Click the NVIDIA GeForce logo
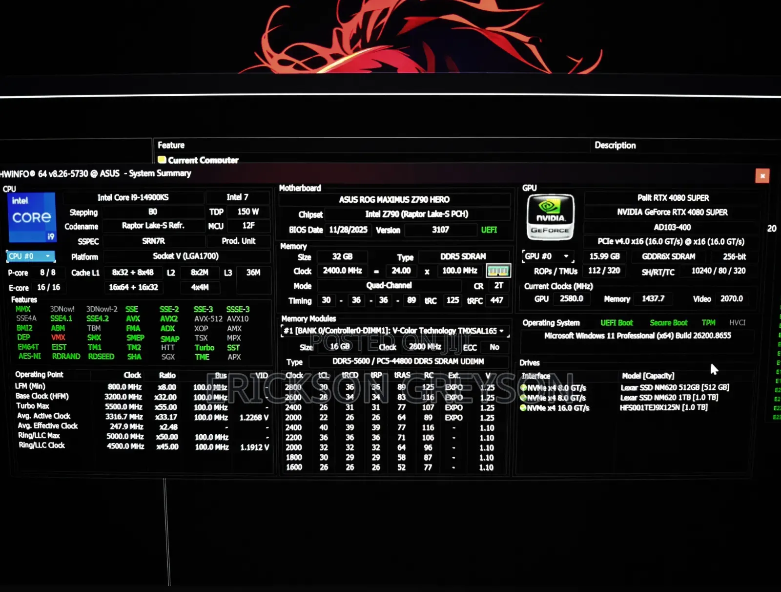The image size is (781, 592). (x=550, y=217)
